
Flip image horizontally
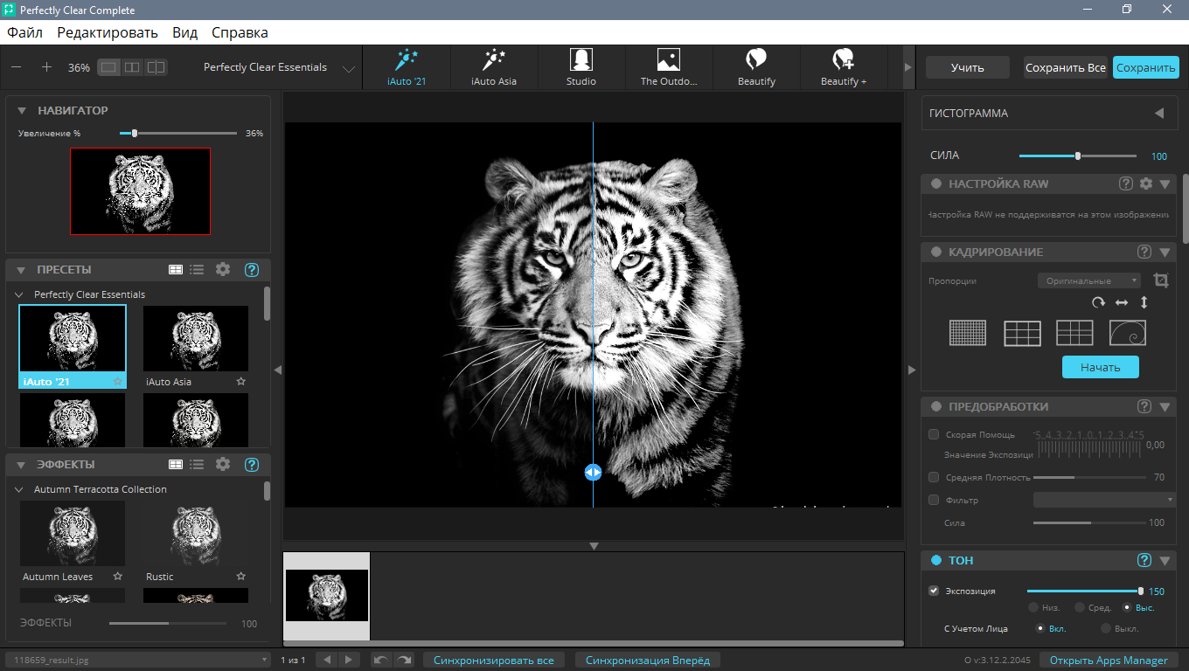(x=1122, y=302)
